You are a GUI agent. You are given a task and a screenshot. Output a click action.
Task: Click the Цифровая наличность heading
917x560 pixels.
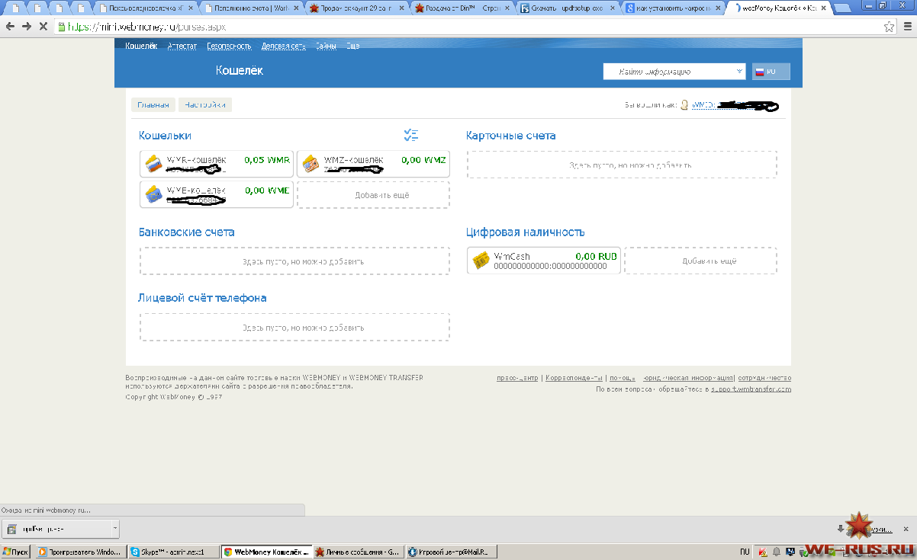[526, 232]
